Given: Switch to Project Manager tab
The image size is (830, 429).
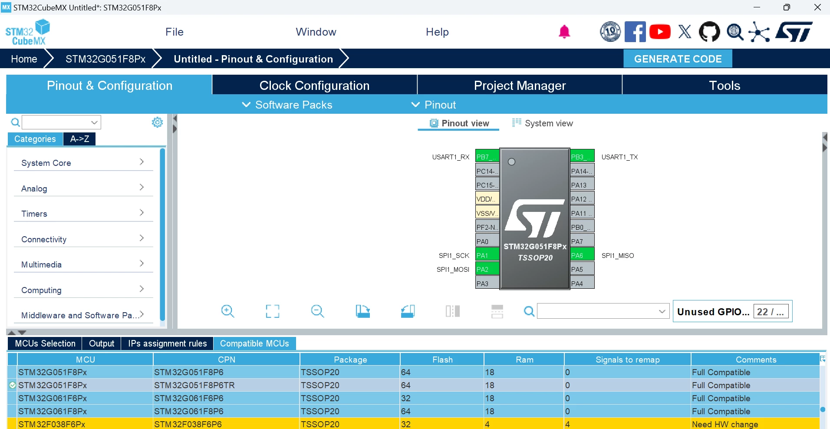Looking at the screenshot, I should (x=520, y=85).
